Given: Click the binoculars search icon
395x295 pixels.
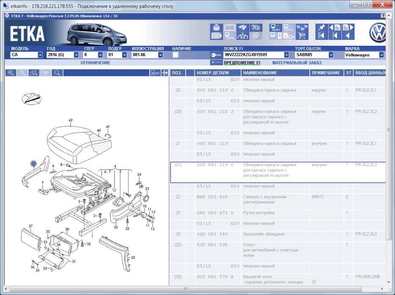Looking at the screenshot, I should [x=243, y=28].
